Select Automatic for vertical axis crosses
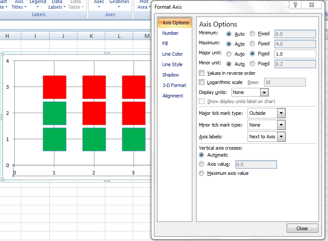Image resolution: width=328 pixels, height=241 pixels. tap(201, 155)
